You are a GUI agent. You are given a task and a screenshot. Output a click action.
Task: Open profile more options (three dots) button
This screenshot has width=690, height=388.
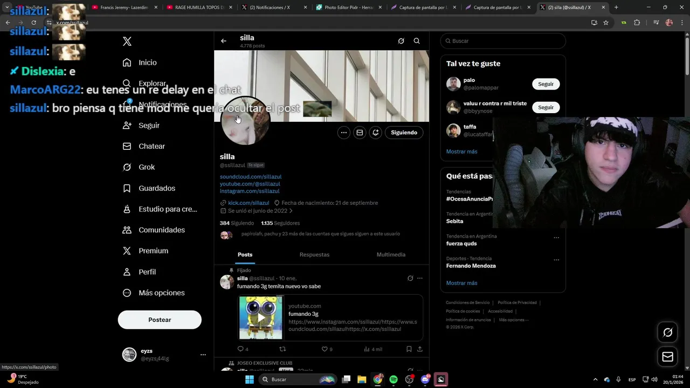344,133
